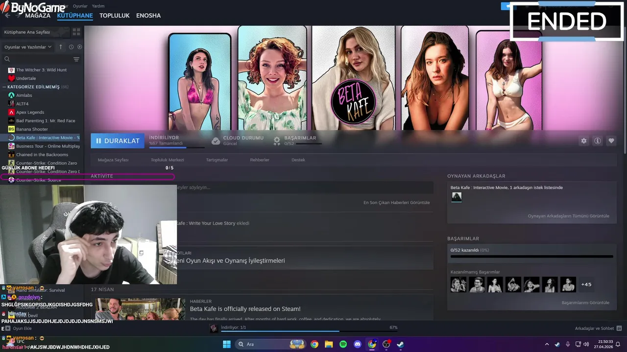Open the ENOSHA profile tab

point(148,15)
